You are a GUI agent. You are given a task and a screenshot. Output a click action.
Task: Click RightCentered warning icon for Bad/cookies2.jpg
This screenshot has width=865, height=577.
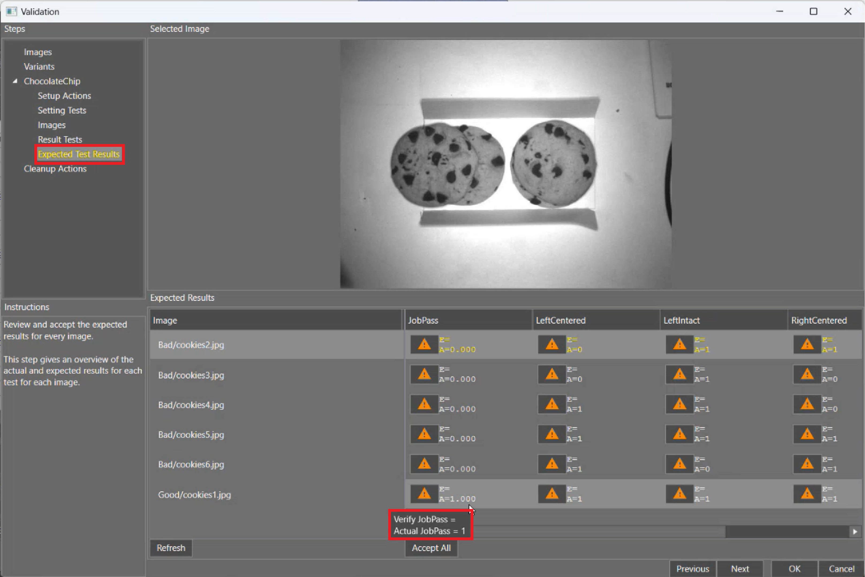click(x=807, y=344)
